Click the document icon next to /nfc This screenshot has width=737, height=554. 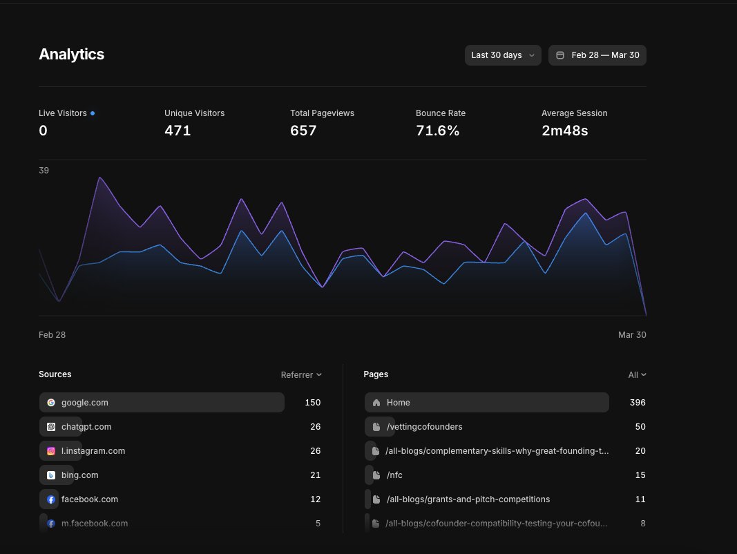pos(376,475)
